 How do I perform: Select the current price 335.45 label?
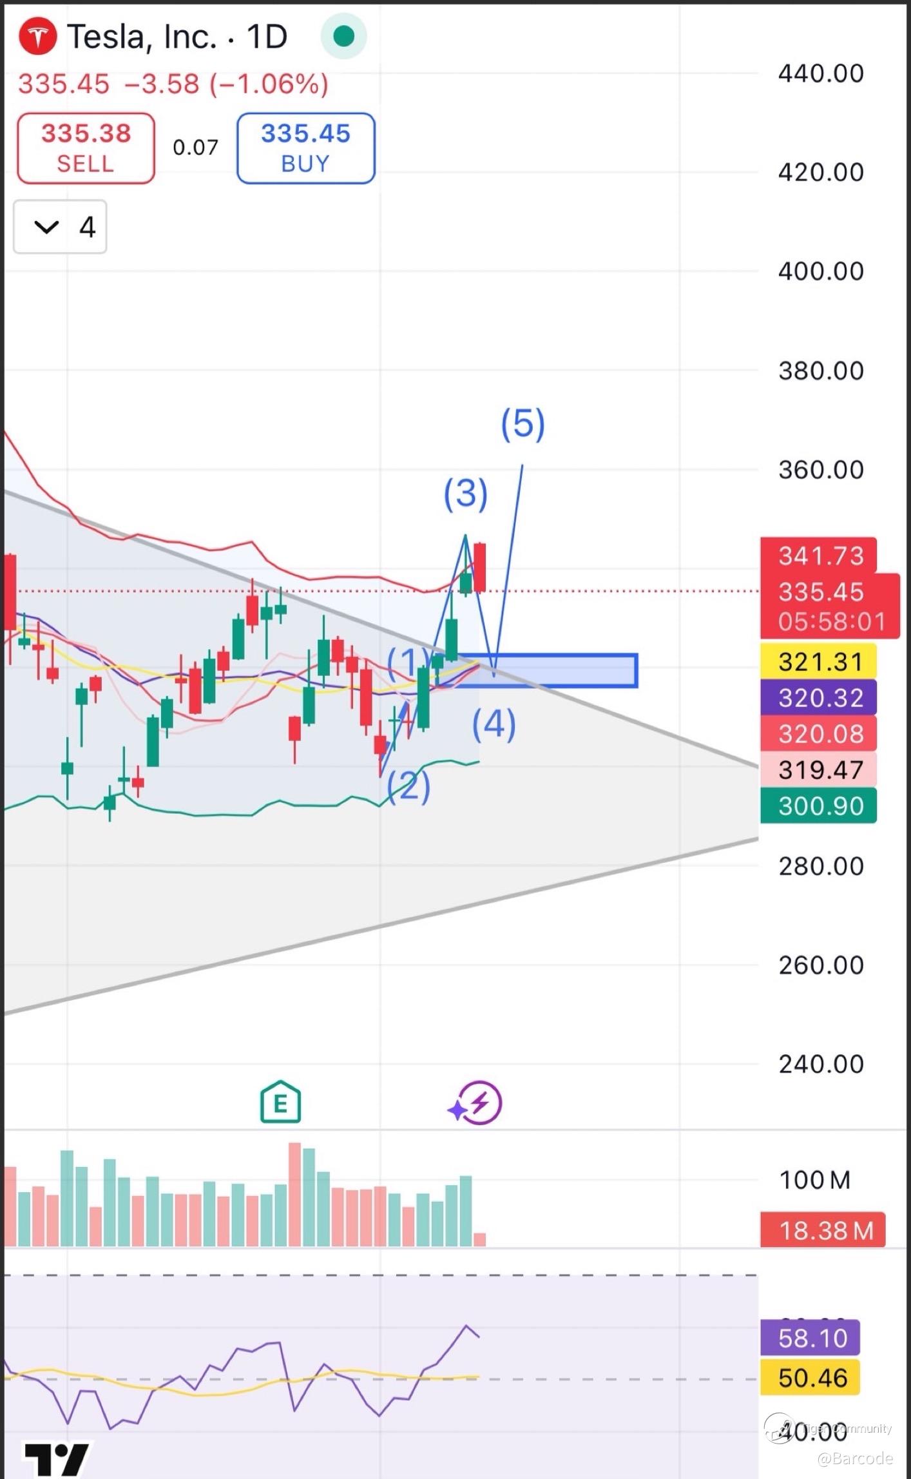click(x=821, y=592)
